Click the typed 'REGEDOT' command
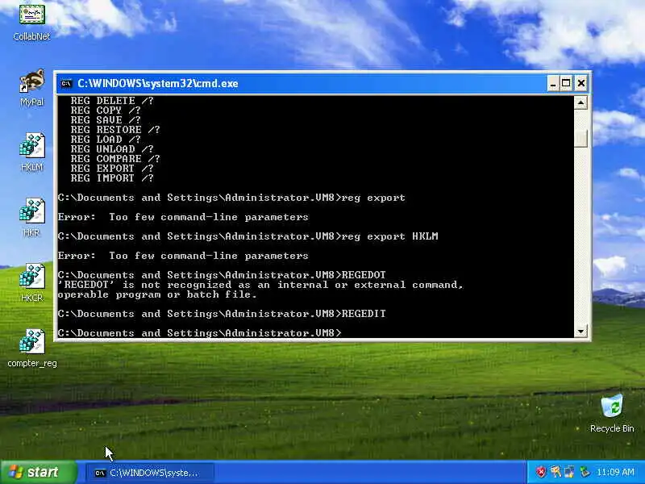 click(x=364, y=275)
